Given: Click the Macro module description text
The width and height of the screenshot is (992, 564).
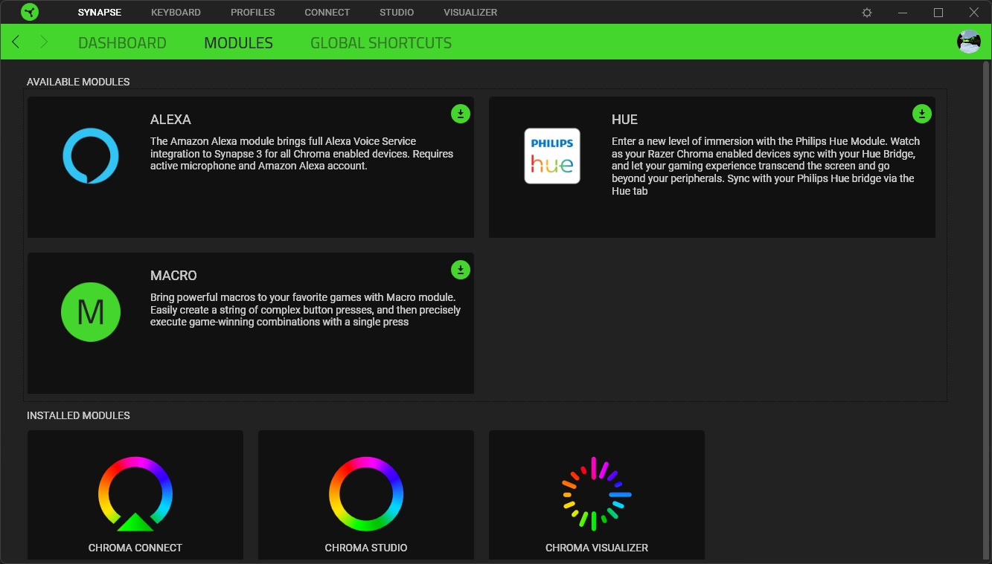Looking at the screenshot, I should pyautogui.click(x=305, y=309).
